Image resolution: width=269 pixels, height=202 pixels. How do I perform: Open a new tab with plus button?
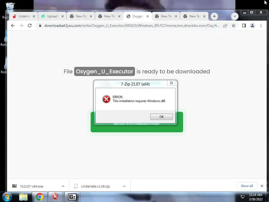pos(214,16)
